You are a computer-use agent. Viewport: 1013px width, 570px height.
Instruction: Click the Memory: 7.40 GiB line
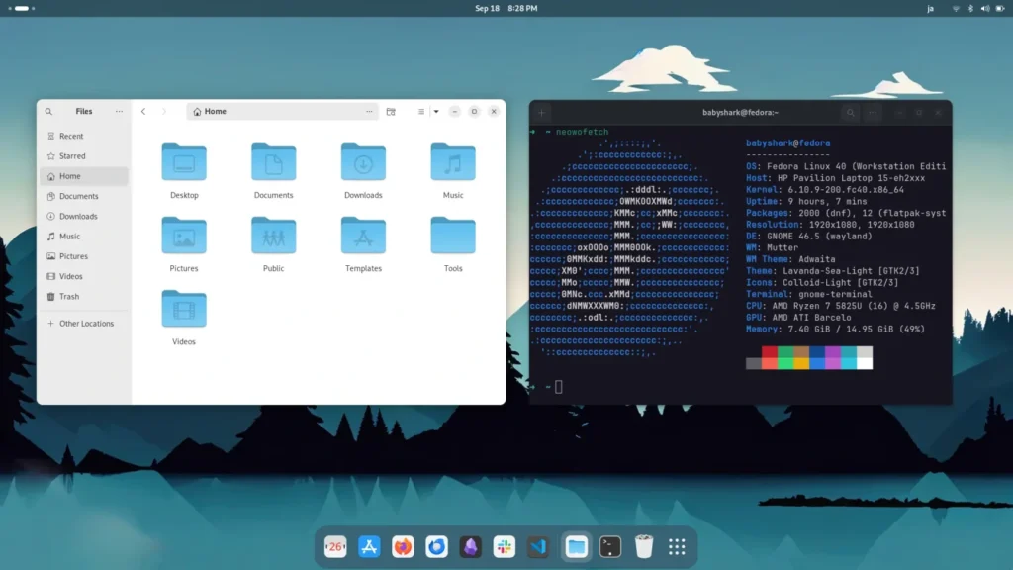point(835,330)
